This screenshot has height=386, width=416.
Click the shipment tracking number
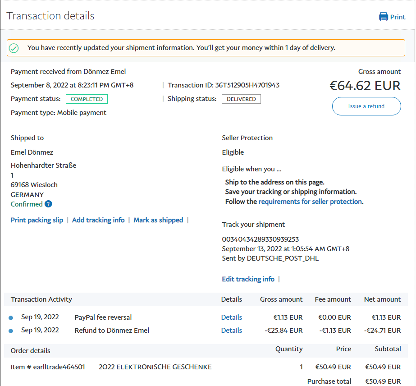coord(261,239)
